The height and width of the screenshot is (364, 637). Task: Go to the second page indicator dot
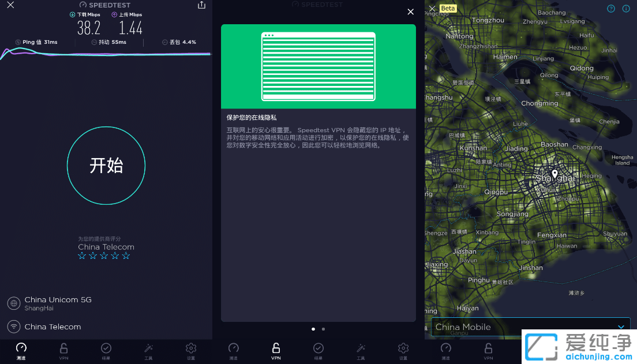323,329
